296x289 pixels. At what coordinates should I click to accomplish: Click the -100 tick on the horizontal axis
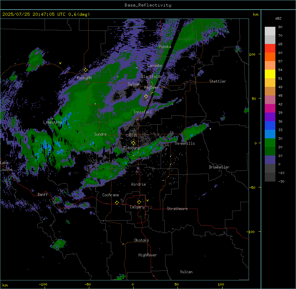[x=43, y=284]
